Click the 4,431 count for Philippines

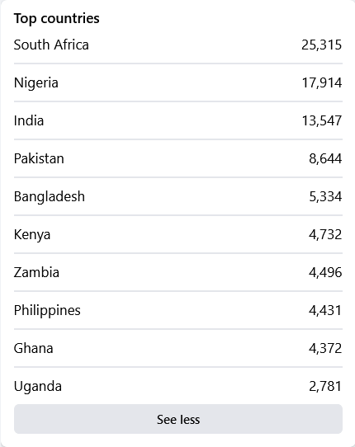point(325,310)
